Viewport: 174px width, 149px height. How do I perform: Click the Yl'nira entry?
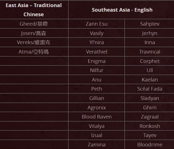pos(96,42)
